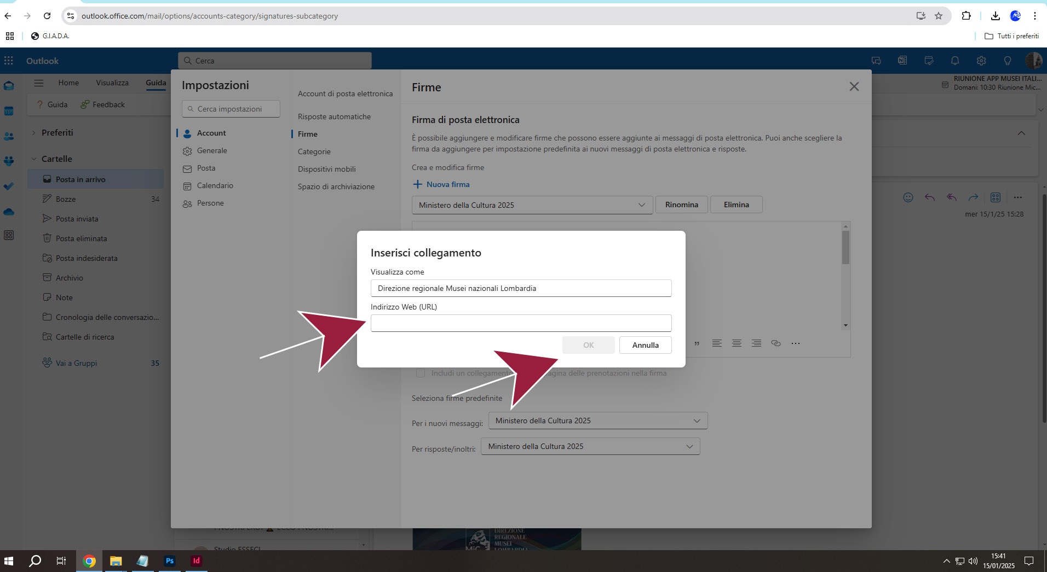Viewport: 1047px width, 572px height.
Task: Click the Reply arrow on the message
Action: click(x=930, y=197)
